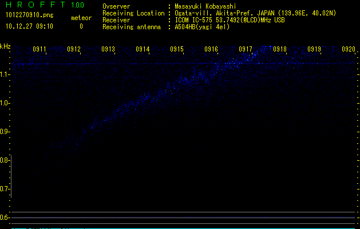Click the 0915 time marker
This screenshot has height=229, width=360.
(177, 49)
